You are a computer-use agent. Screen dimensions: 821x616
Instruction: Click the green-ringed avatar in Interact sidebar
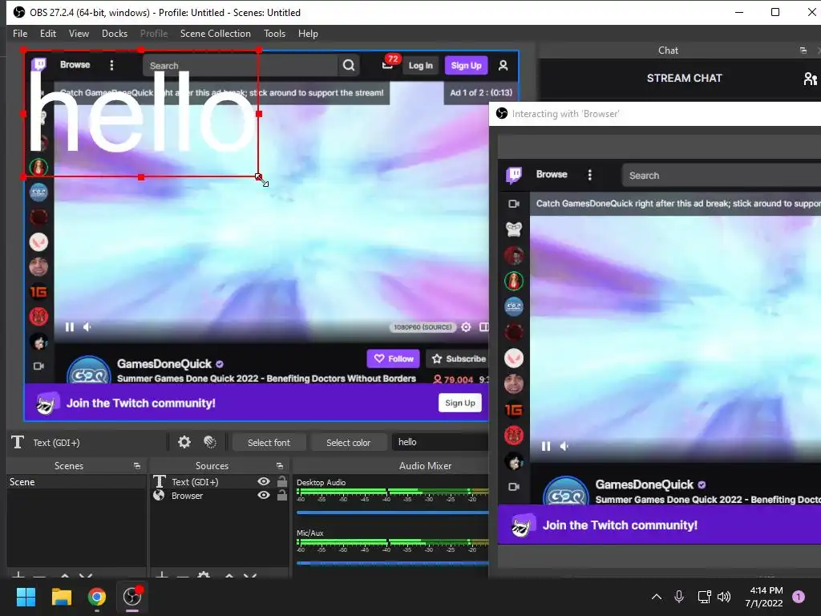514,282
